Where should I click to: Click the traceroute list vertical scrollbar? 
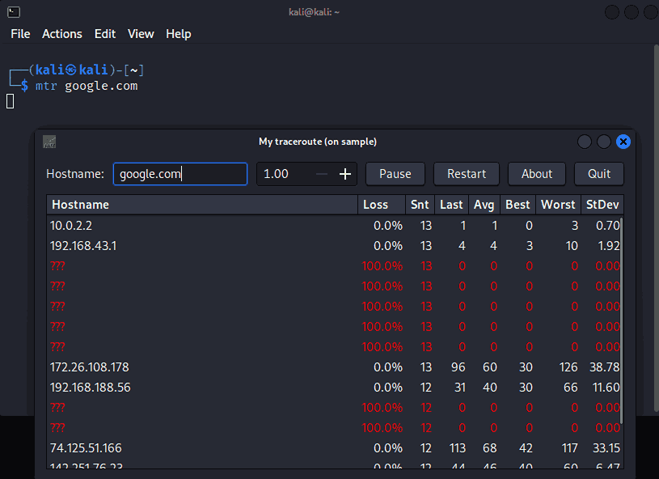[x=622, y=324]
